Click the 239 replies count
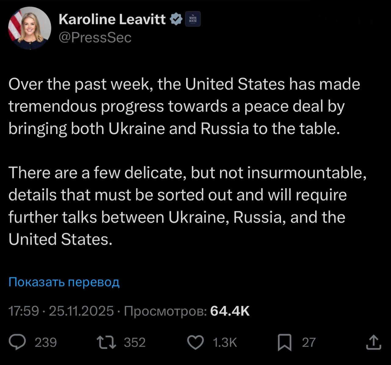 [x=46, y=342]
